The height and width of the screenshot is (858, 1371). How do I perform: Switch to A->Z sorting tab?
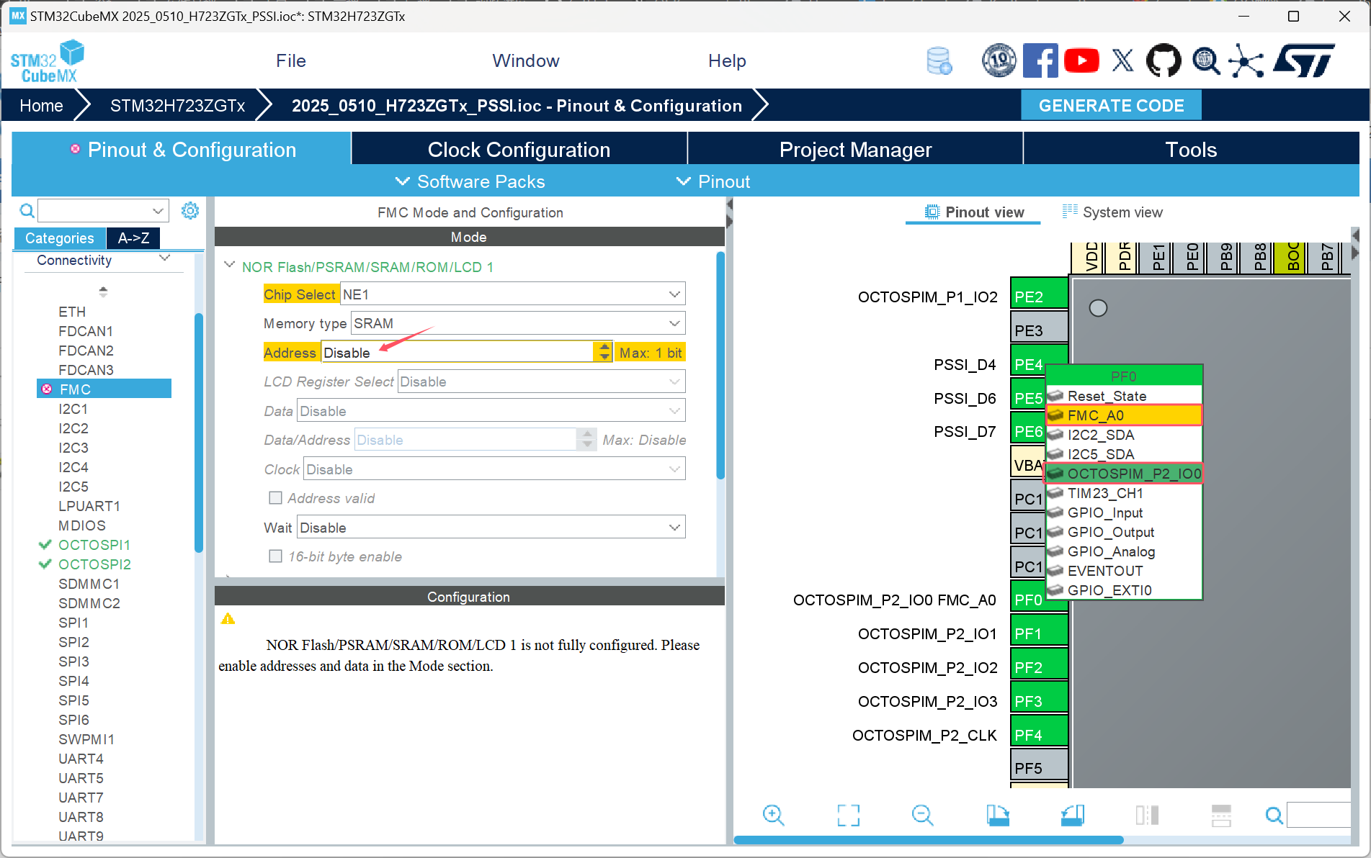[133, 238]
